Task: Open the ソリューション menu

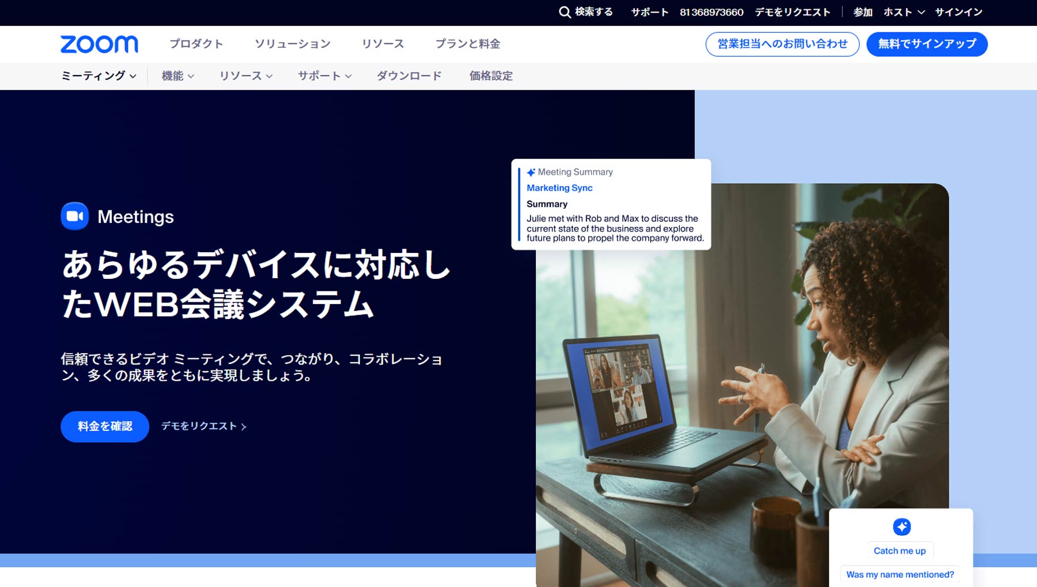Action: (x=293, y=44)
